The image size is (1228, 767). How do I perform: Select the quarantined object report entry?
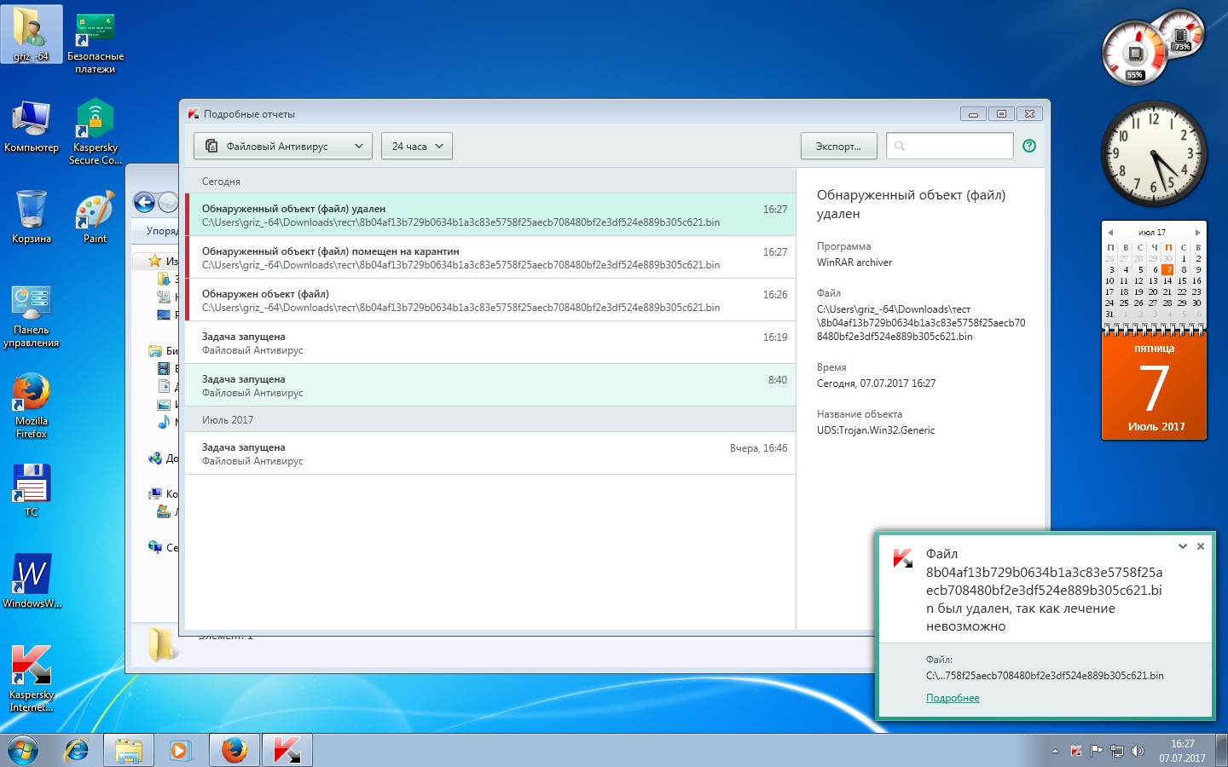click(490, 257)
